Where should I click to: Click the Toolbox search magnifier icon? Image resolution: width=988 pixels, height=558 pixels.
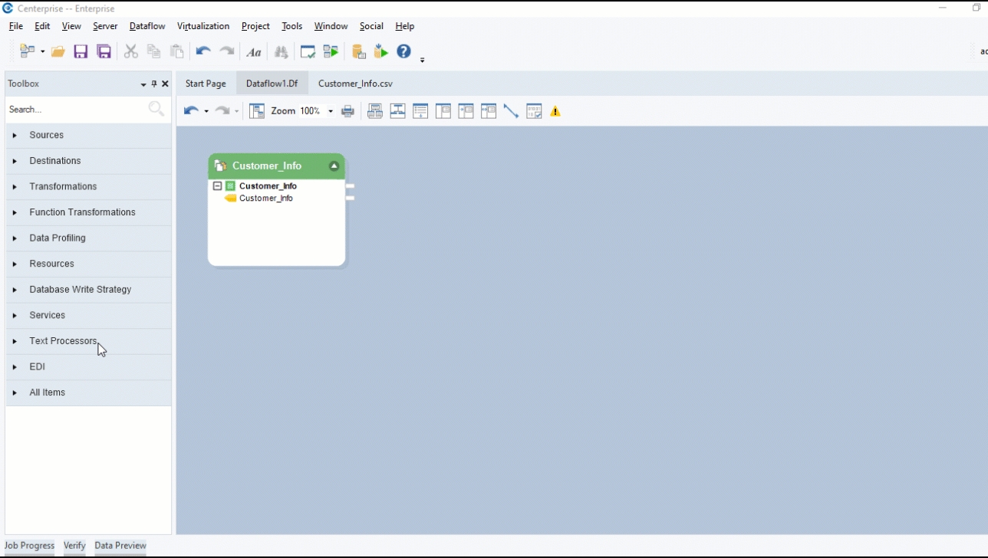coord(156,110)
